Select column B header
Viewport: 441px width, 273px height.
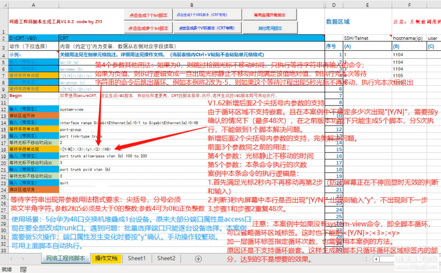192,5
